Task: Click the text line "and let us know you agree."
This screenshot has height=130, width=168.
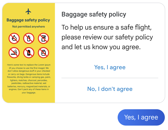Action: point(101,47)
